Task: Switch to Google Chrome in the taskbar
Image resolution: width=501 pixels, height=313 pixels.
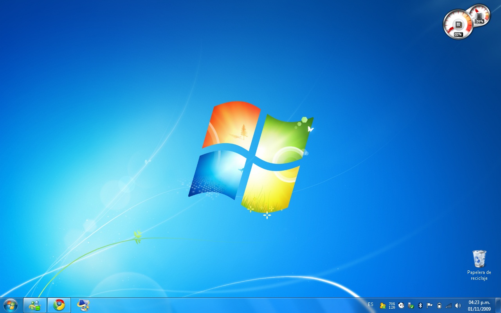Action: pos(59,305)
